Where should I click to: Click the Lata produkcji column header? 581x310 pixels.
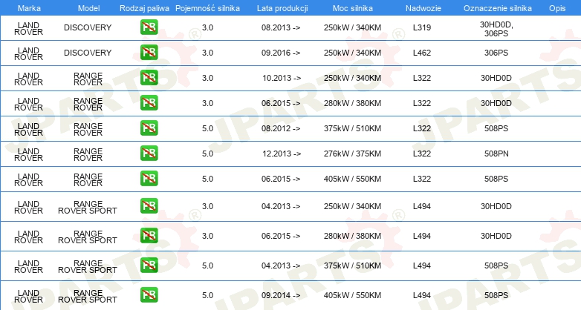282,8
